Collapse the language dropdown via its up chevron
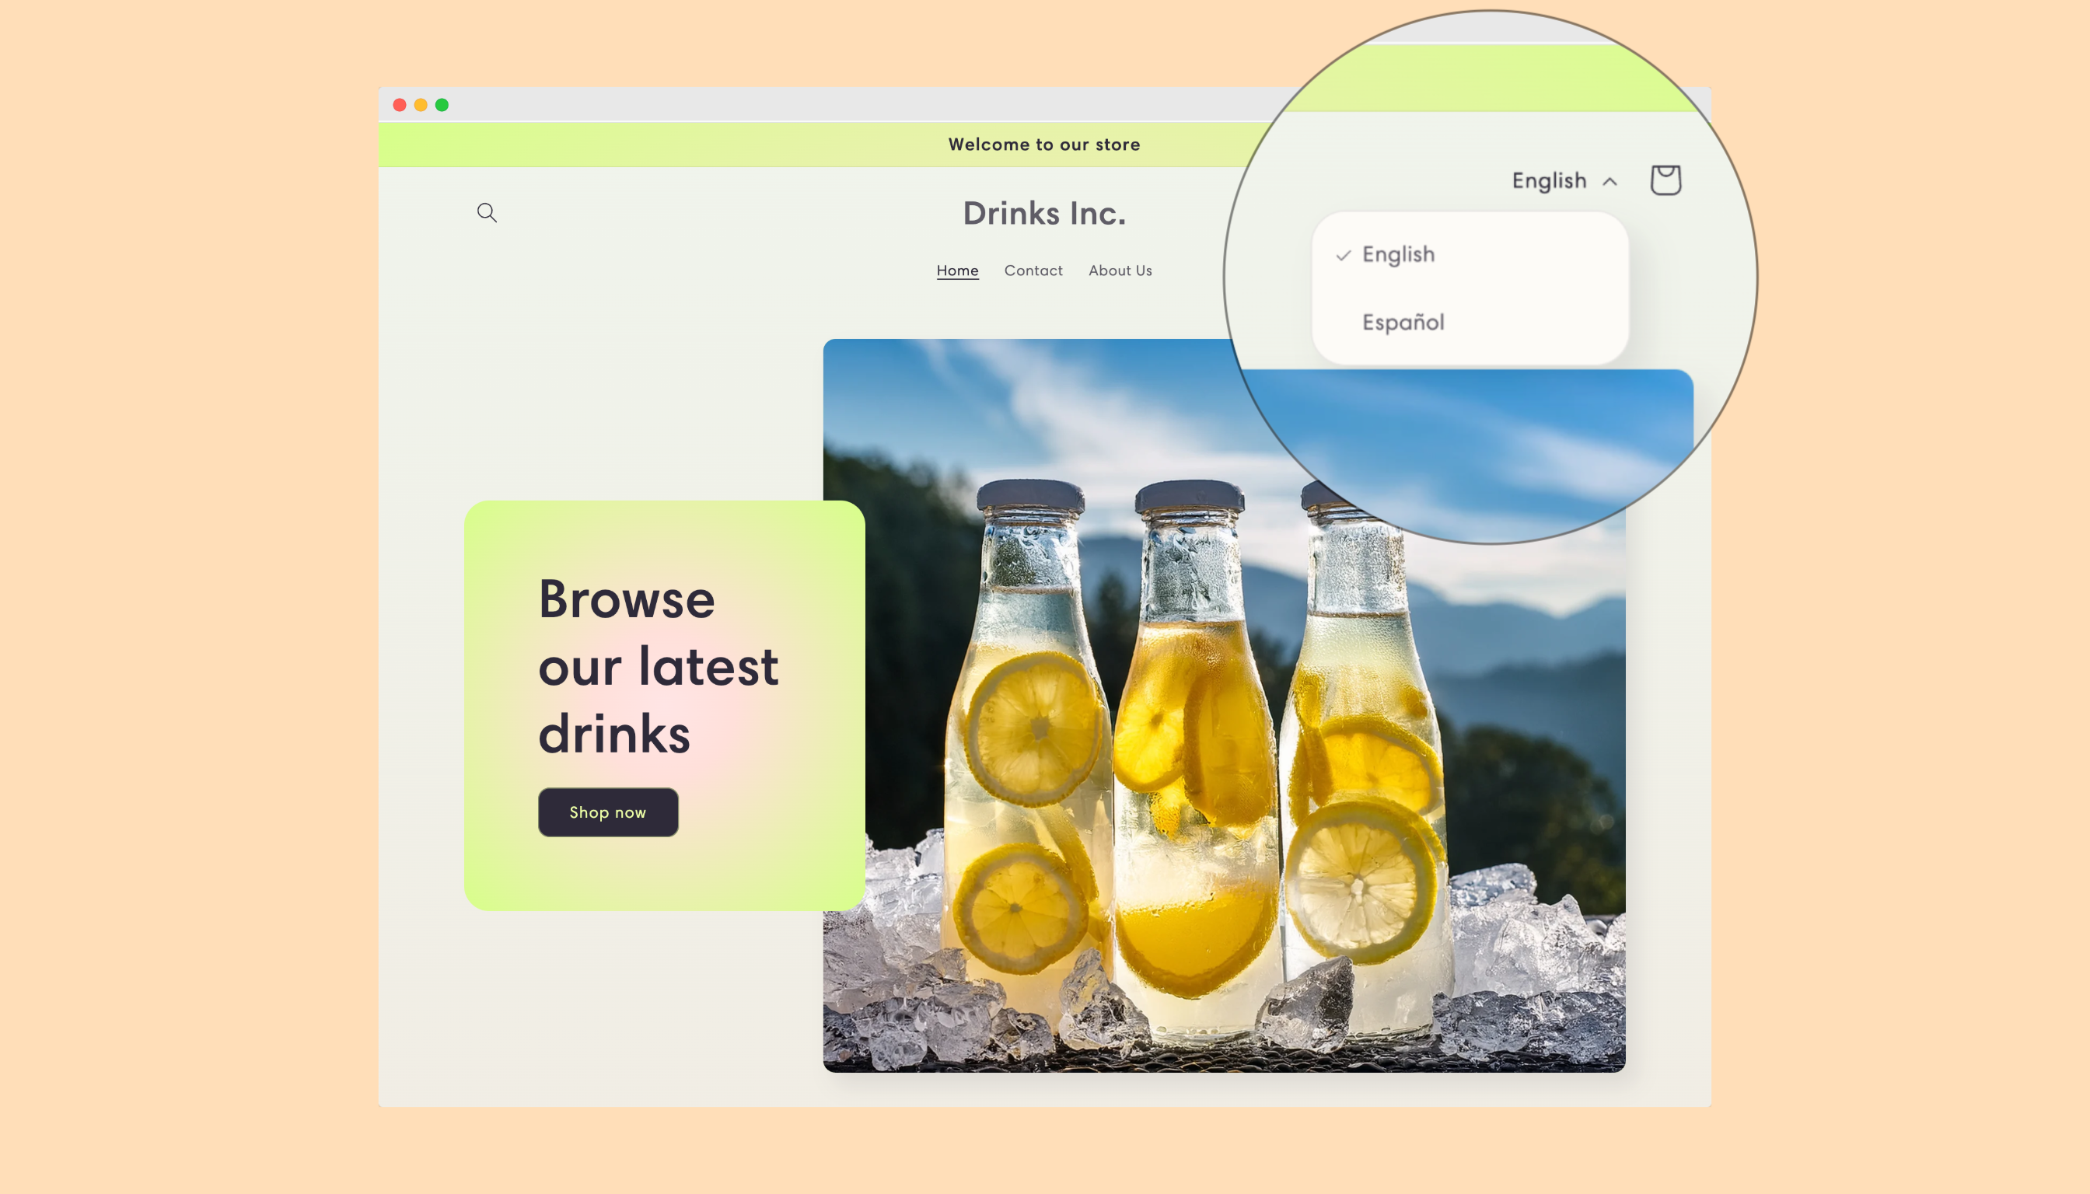The height and width of the screenshot is (1194, 2090). pos(1609,181)
